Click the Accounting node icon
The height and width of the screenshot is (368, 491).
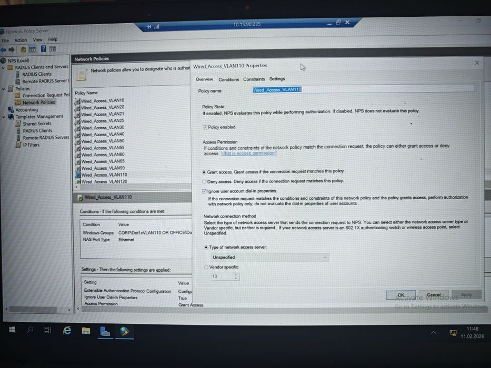pyautogui.click(x=11, y=109)
